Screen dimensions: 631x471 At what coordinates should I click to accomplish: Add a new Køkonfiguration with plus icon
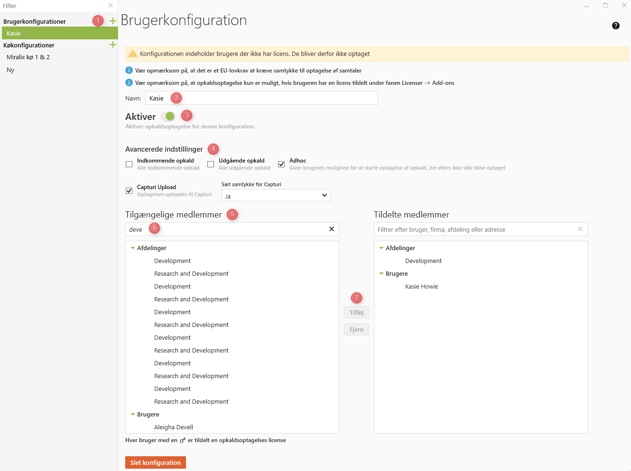(x=113, y=45)
